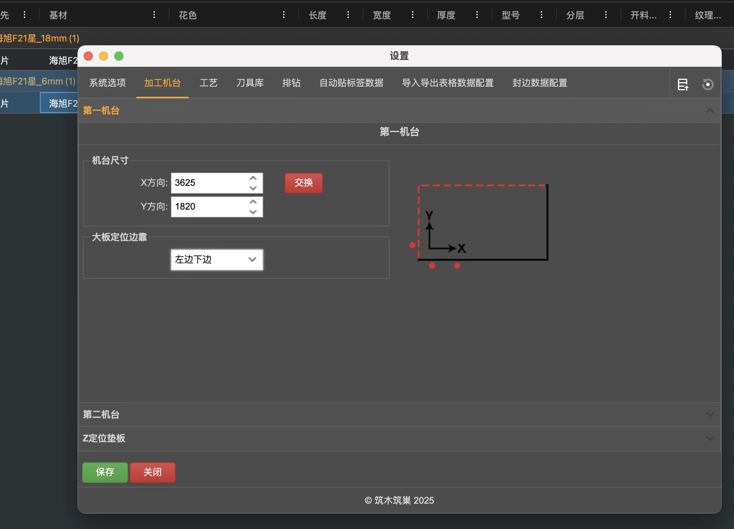The image size is (734, 529).
Task: Open the 长度 column options menu
Action: tap(349, 15)
